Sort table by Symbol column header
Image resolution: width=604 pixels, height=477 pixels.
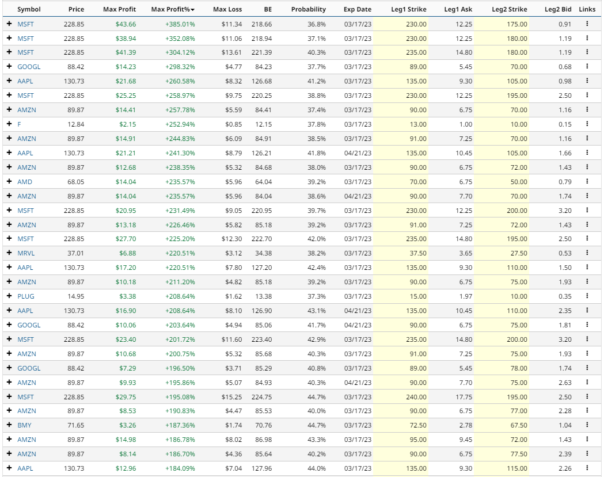click(x=29, y=9)
